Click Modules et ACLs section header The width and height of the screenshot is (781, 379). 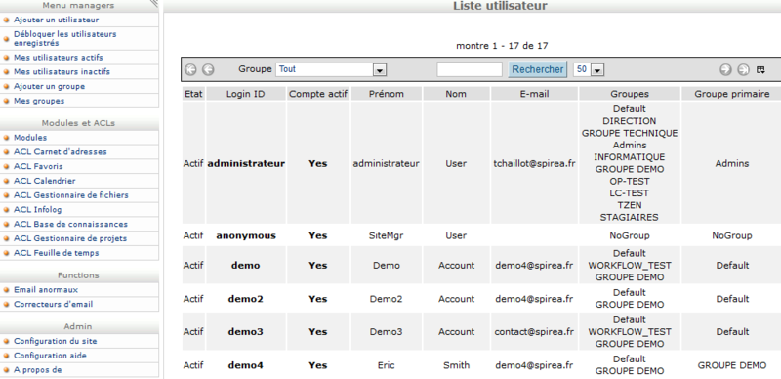(x=78, y=124)
